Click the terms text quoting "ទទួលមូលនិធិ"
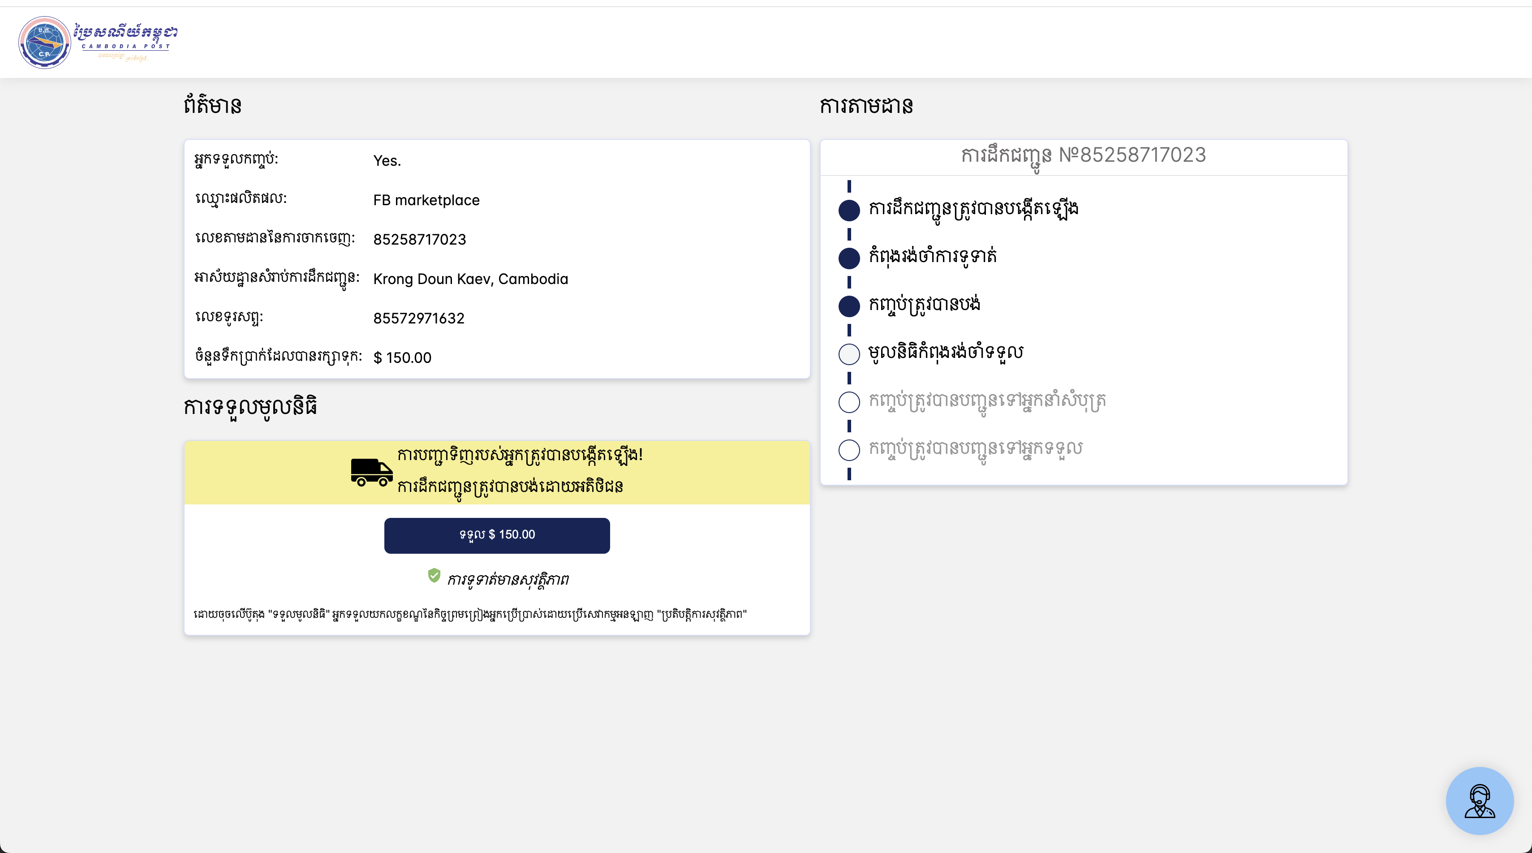This screenshot has width=1532, height=853. point(470,614)
